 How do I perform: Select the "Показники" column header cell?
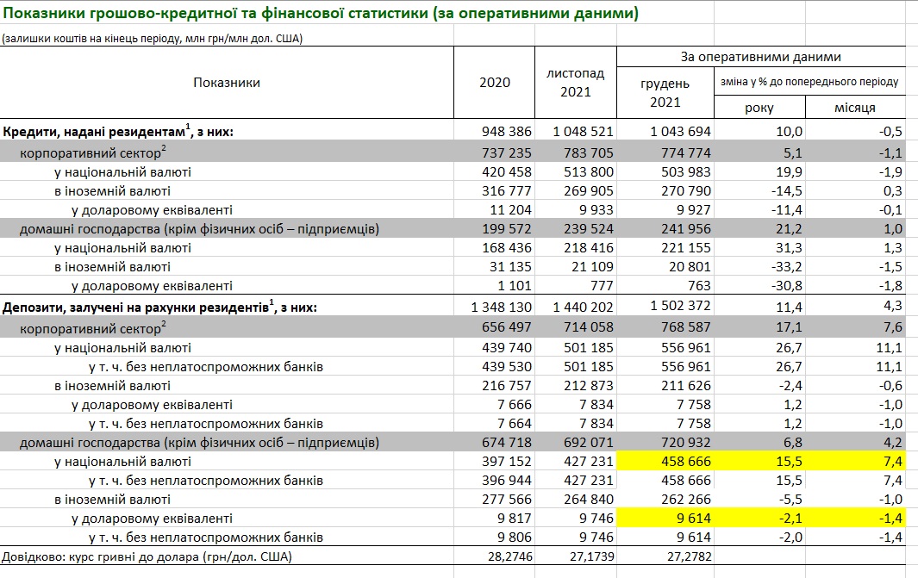point(227,83)
